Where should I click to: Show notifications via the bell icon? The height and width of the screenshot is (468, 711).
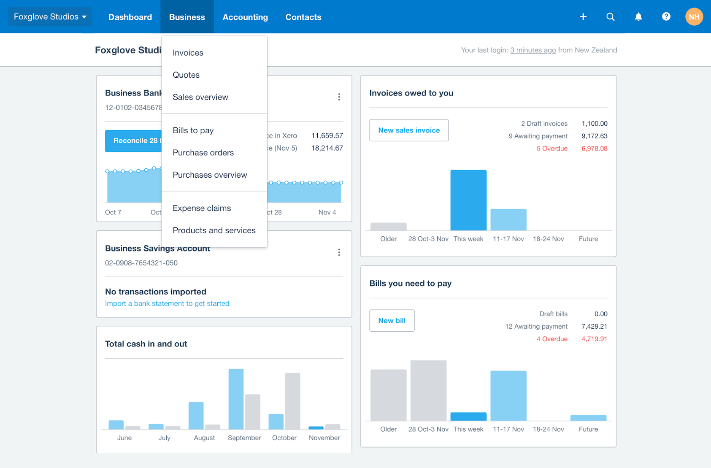[638, 16]
